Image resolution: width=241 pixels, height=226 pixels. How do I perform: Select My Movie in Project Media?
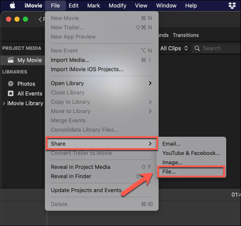click(x=23, y=60)
